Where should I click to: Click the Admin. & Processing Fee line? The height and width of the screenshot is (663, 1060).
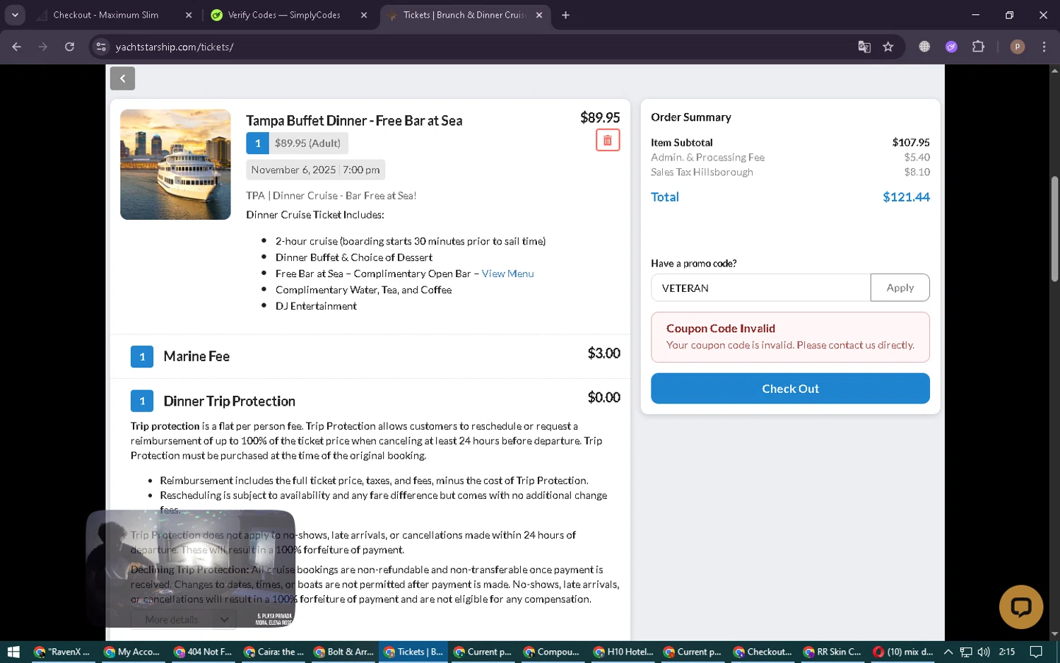coord(707,157)
